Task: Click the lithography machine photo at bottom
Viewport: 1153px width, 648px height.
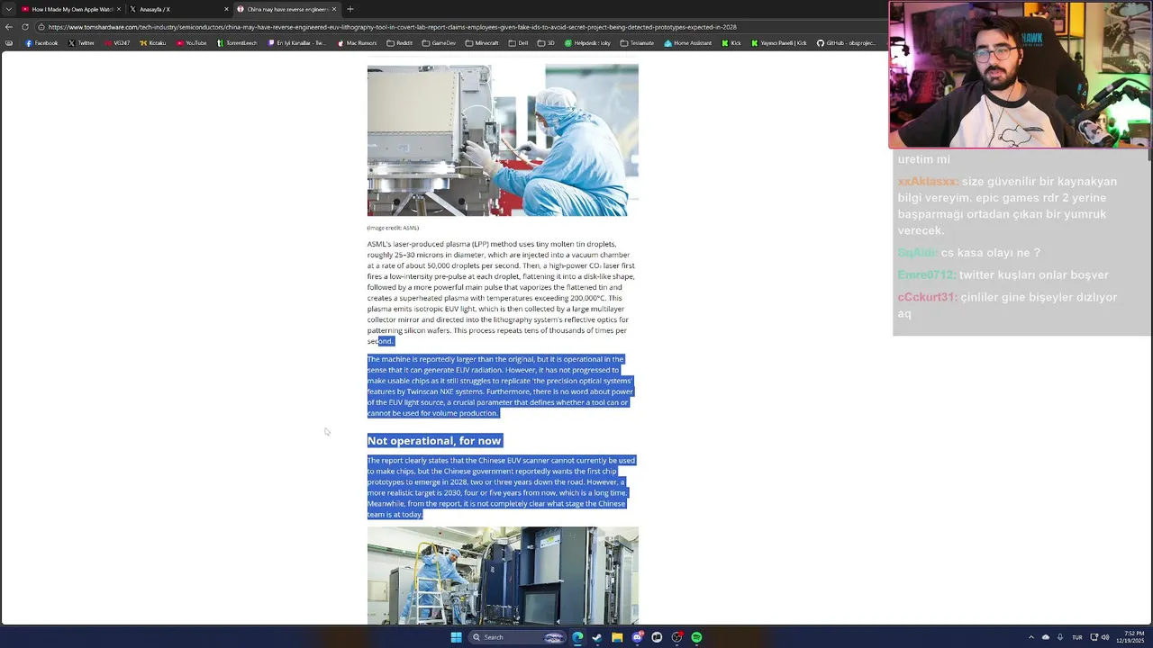Action: coord(503,575)
